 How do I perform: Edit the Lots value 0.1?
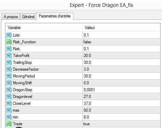(121, 35)
